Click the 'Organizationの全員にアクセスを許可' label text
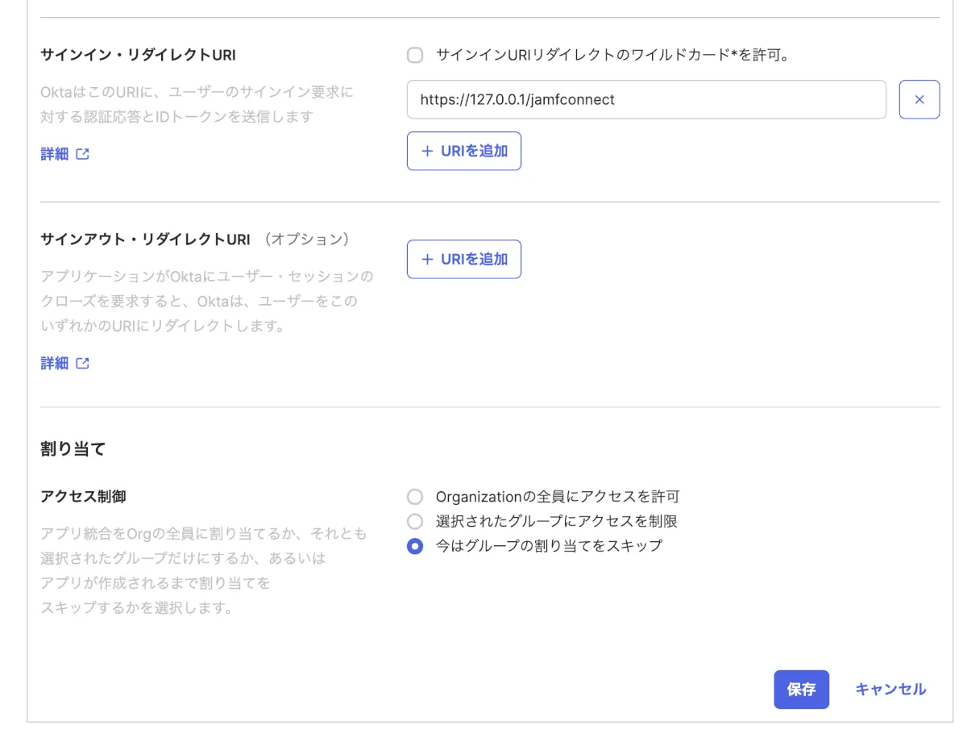Screen dimensions: 967x738 pos(558,497)
